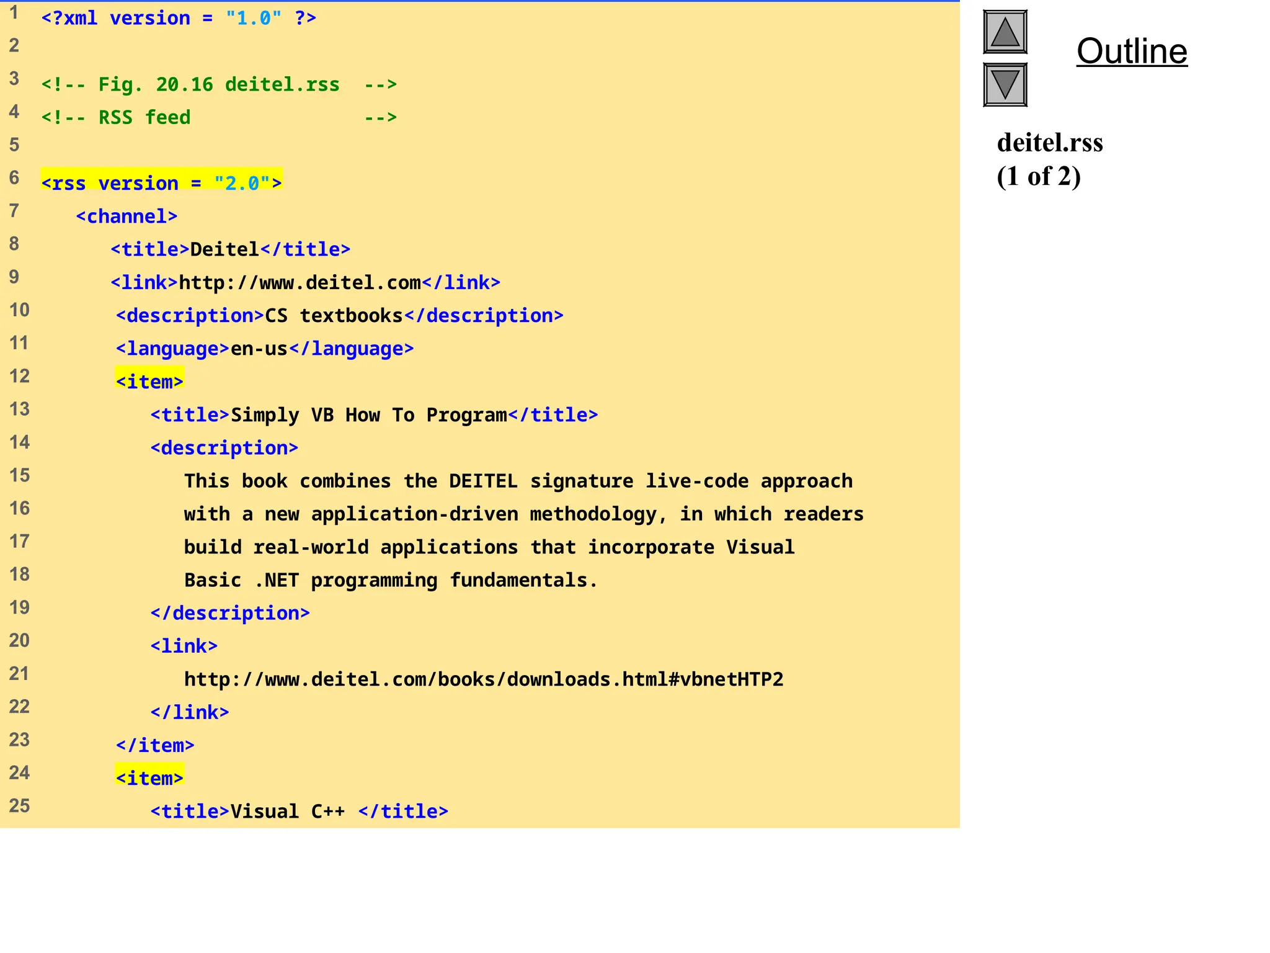Click line number 25
Viewport: 1270px width, 953px height.
pyautogui.click(x=19, y=806)
